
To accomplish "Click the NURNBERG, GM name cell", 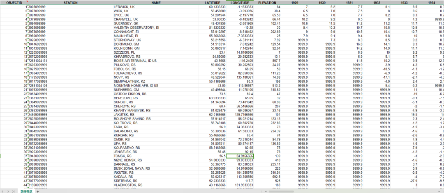I will tap(156, 90).
